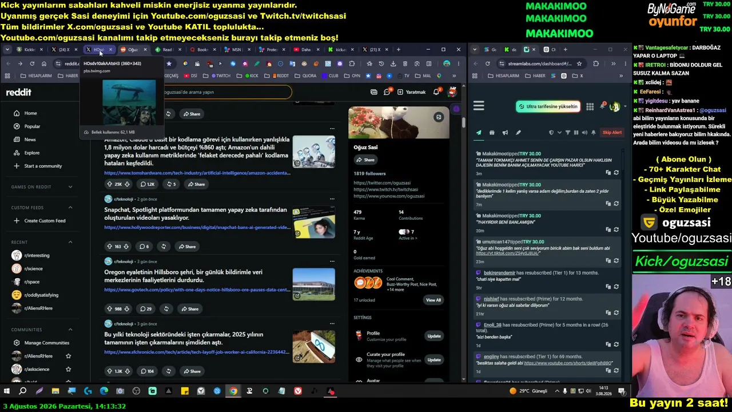This screenshot has width=732, height=412.
Task: Open the Oregon data center post thumbnail
Action: pos(314,284)
